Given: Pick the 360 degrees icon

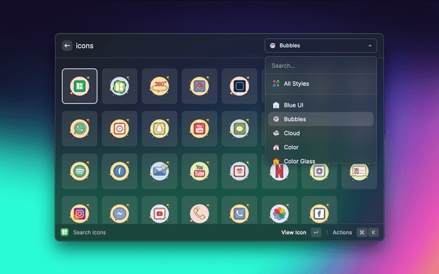Looking at the screenshot, I should coord(159,86).
